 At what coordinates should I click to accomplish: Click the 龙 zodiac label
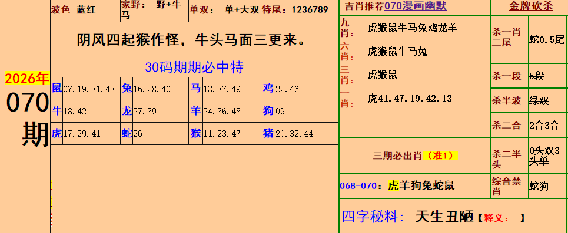click(x=127, y=110)
